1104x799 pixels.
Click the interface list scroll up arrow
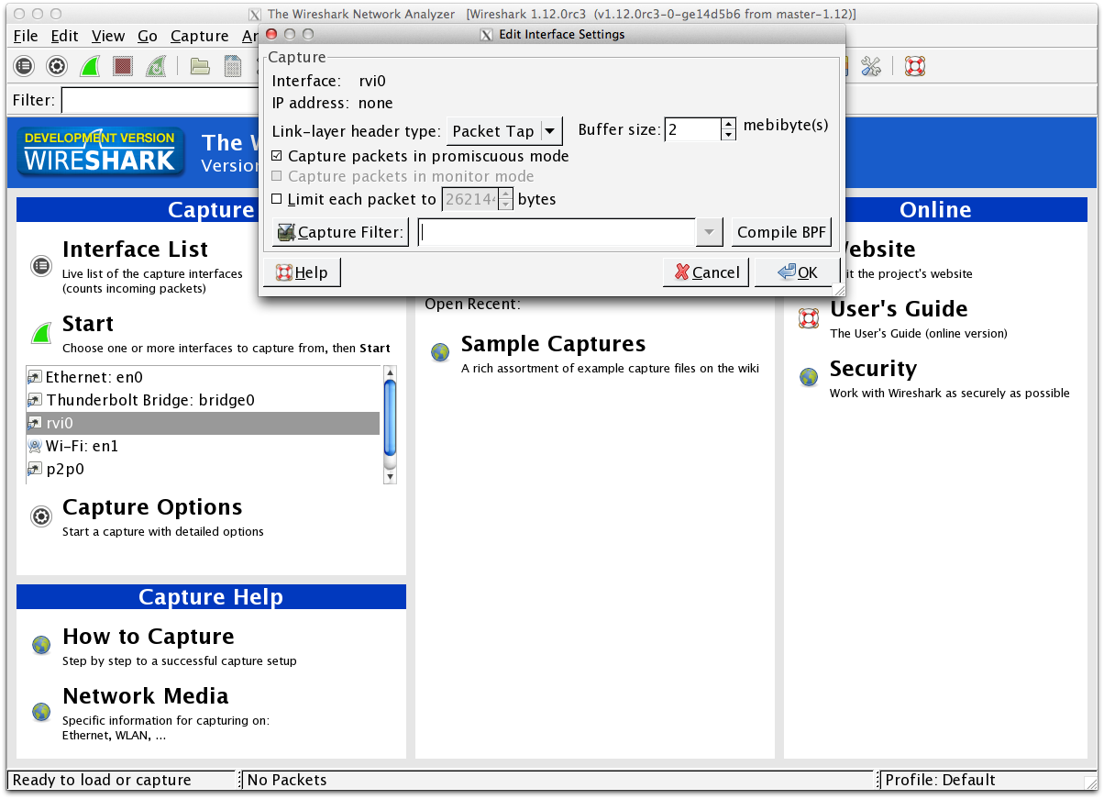coord(390,372)
